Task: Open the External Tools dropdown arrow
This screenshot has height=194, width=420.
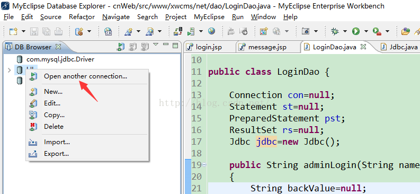Action: [x=387, y=31]
